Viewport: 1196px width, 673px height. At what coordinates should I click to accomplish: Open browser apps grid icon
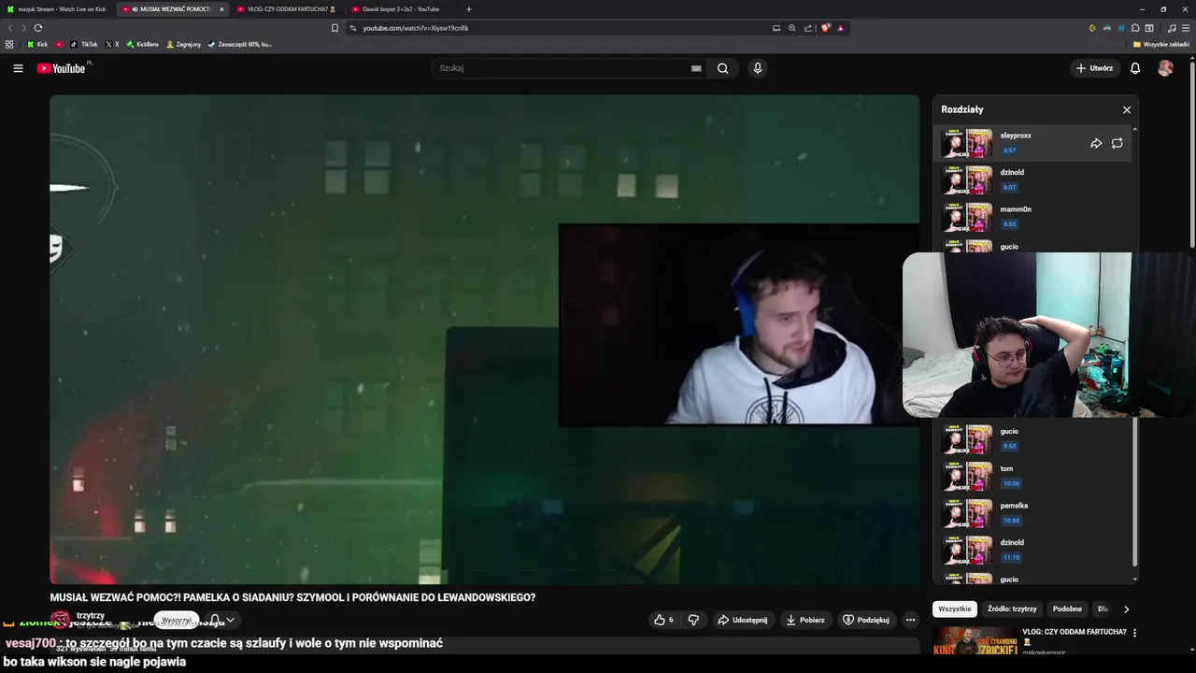point(9,44)
